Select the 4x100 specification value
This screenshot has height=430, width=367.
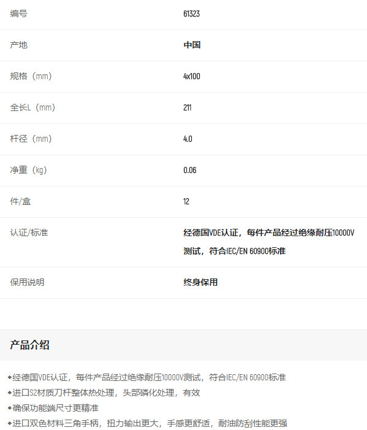point(192,76)
